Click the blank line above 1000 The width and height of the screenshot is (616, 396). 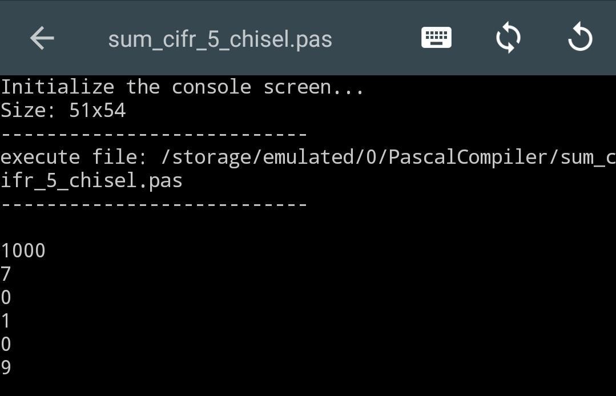[x=171, y=228]
